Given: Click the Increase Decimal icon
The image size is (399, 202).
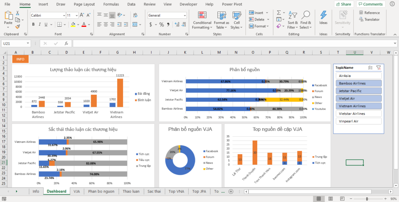Looking at the screenshot, I should click(x=177, y=24).
